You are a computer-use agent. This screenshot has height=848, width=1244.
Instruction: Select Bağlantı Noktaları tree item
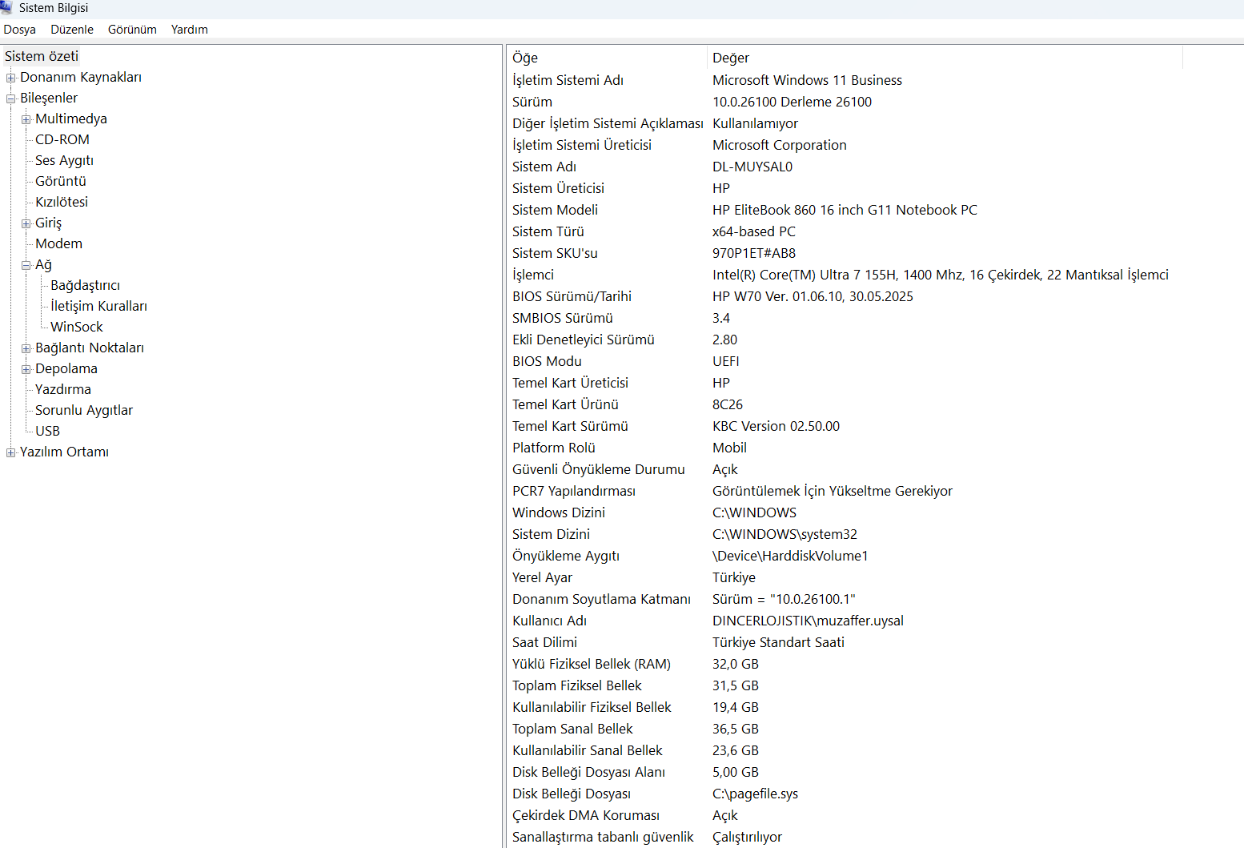point(90,348)
